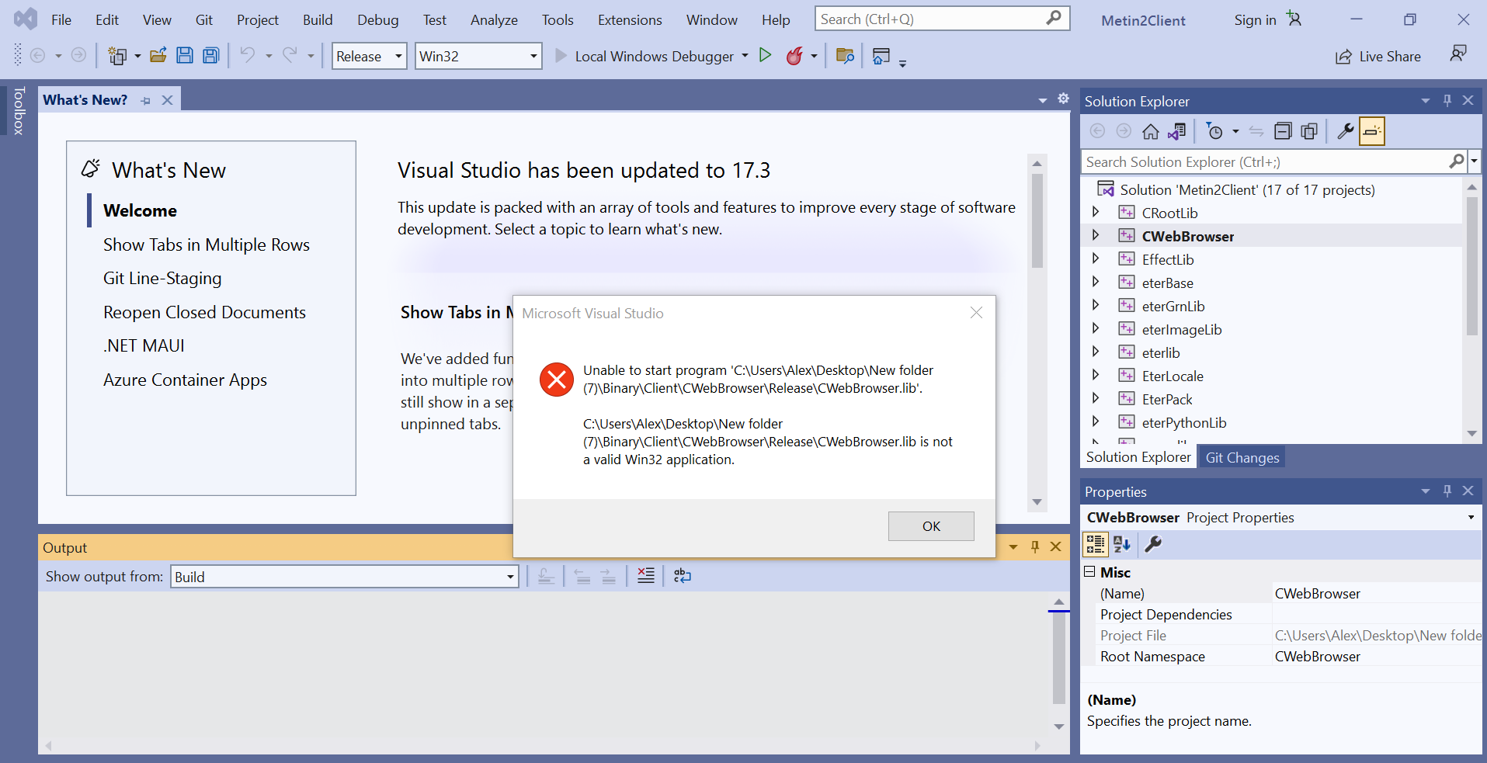Select the eterImageLib project
Screen dimensions: 1487x763
[1181, 329]
